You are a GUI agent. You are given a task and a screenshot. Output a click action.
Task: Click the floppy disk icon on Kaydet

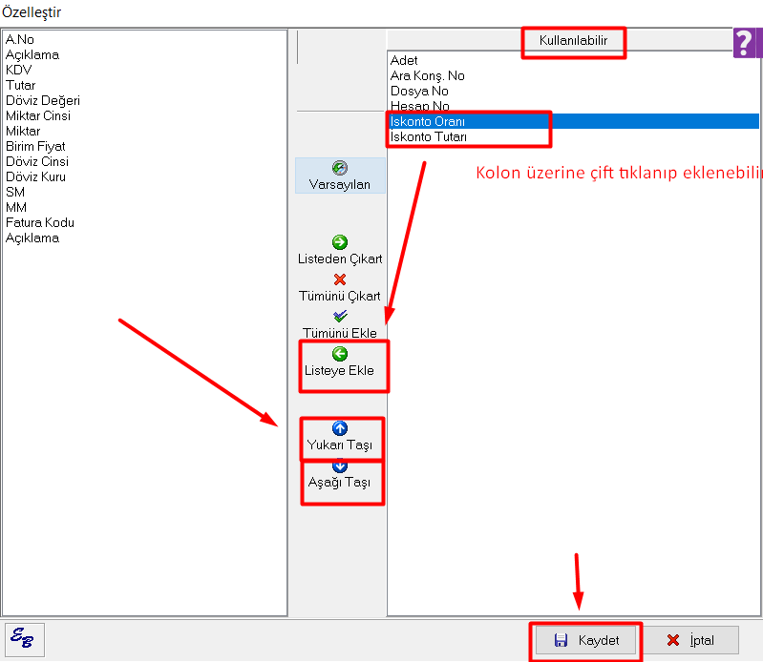click(x=561, y=640)
